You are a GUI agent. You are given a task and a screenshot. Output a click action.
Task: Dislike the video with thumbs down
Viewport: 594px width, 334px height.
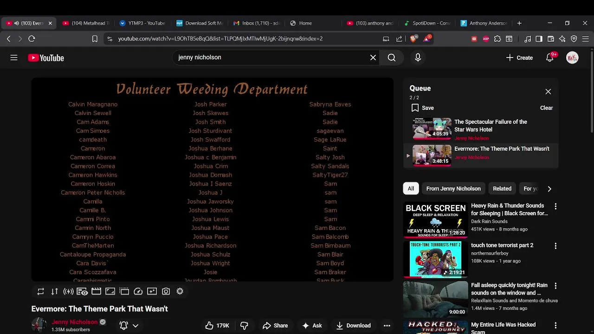244,326
